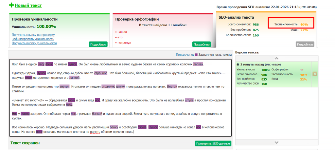This screenshot has width=335, height=150.
Task: Click the green plus icon beside Новый текст
Action: [x=11, y=5]
